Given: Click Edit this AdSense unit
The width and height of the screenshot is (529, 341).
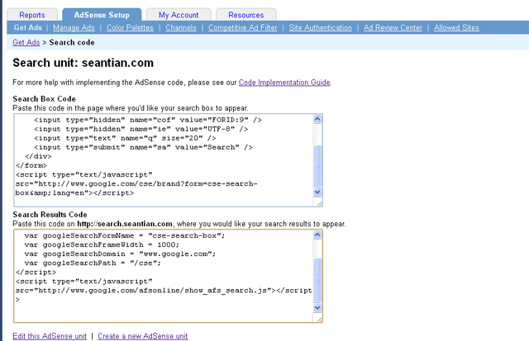Looking at the screenshot, I should click(x=50, y=336).
